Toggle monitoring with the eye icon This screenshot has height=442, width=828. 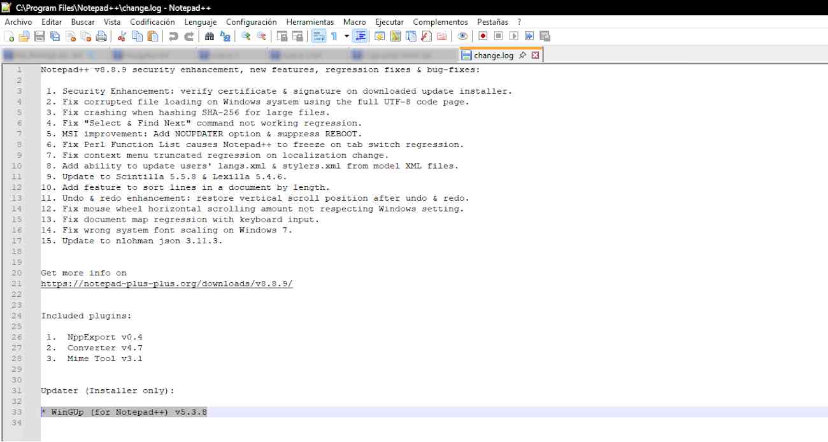[x=462, y=36]
